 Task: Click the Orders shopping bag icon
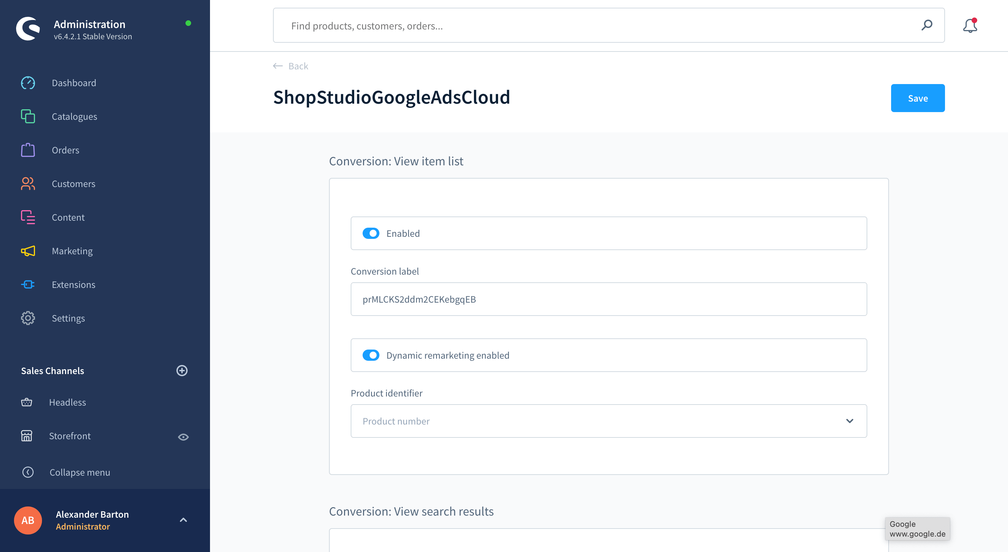click(x=28, y=150)
